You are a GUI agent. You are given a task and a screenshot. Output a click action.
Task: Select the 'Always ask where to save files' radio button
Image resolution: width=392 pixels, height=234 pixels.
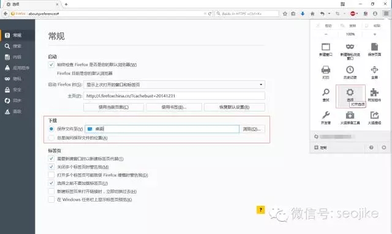[51, 138]
